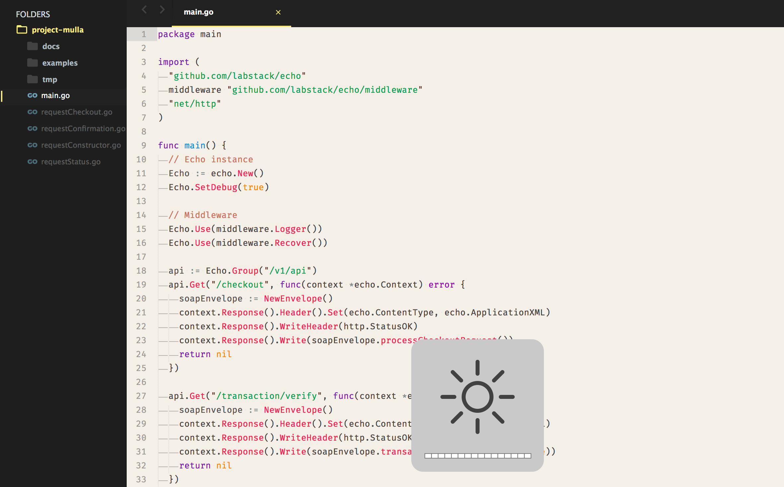
Task: Expand the docs folder
Action: click(x=51, y=46)
